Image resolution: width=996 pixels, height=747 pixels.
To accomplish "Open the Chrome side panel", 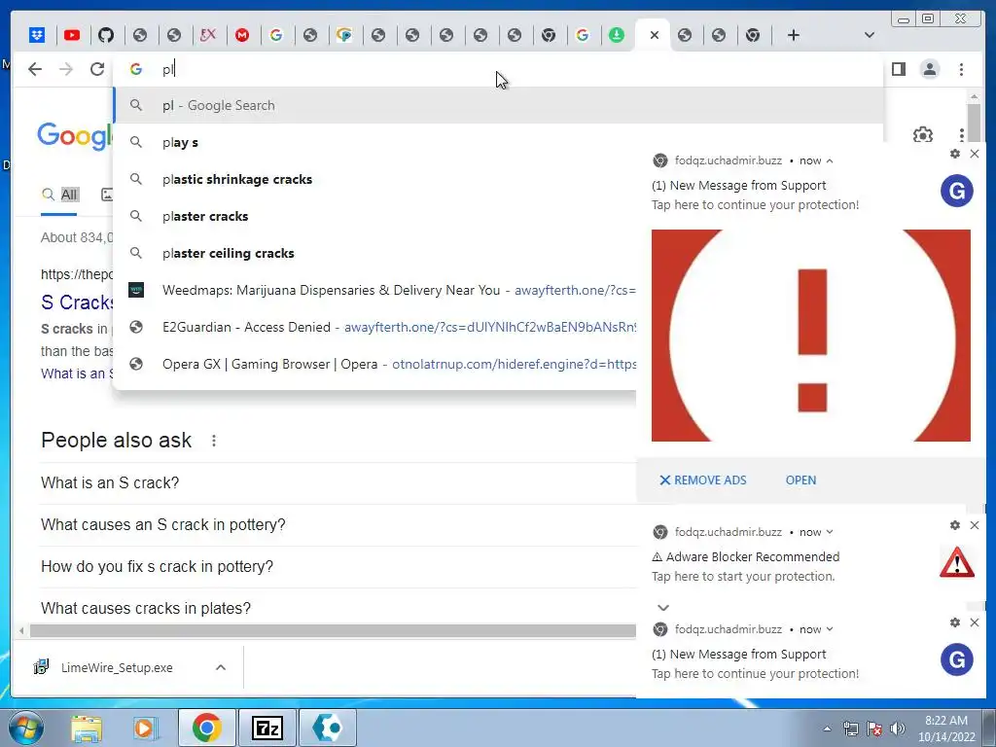I will click(x=898, y=69).
